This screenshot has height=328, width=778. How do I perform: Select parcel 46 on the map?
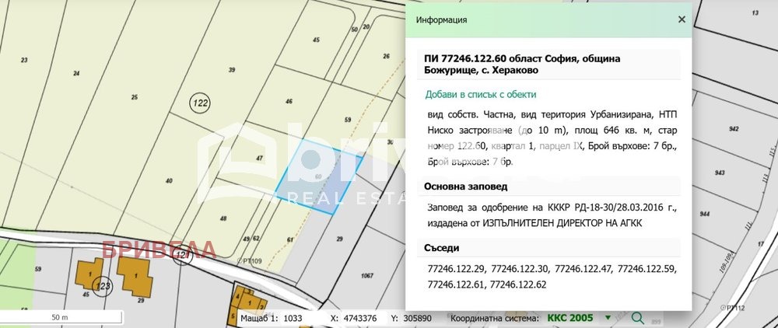point(289,101)
